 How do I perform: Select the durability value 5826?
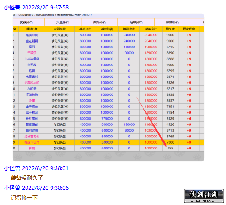170,83
